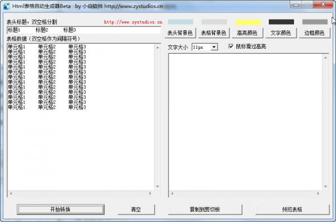Screen dimensions: 336x222
Task: Click 开始转换 button to start conversion
Action: pos(60,209)
